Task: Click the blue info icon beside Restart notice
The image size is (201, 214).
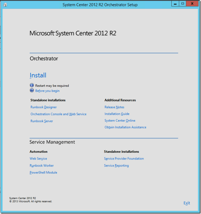Action: (32, 85)
